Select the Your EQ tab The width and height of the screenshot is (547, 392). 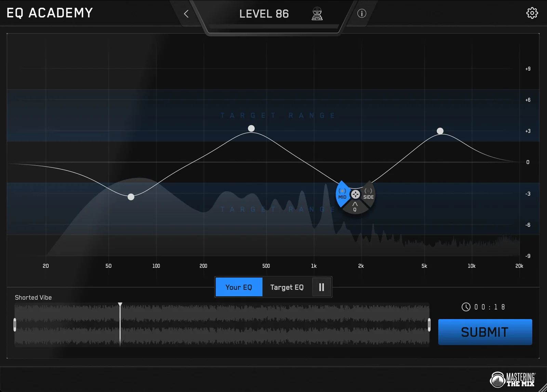click(x=239, y=287)
